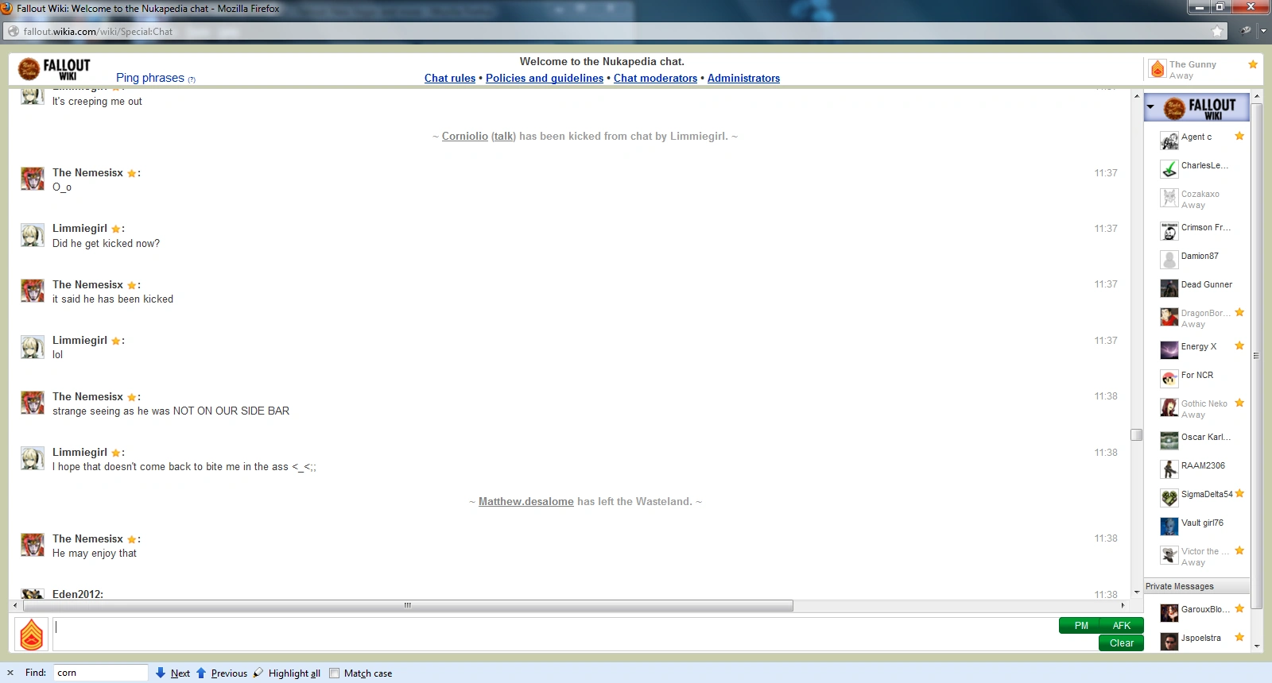Click the Ping phrases link
The image size is (1272, 683).
[x=150, y=78]
